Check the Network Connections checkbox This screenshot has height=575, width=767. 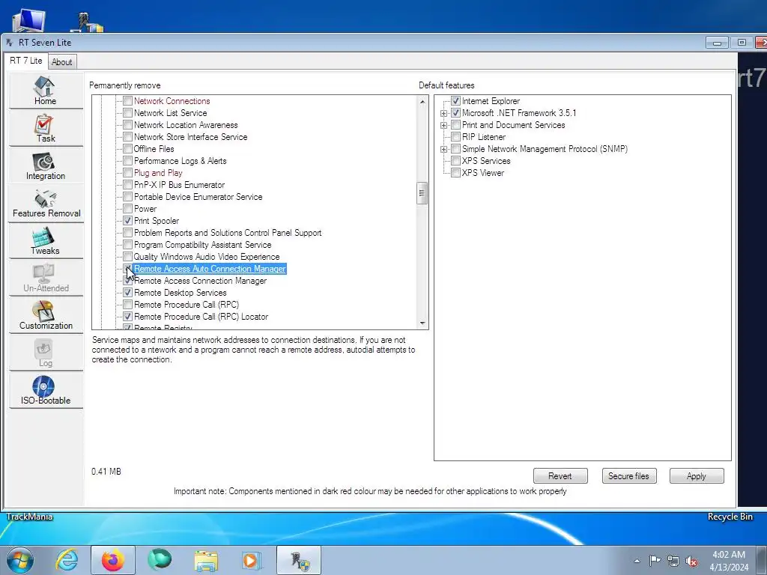point(127,101)
